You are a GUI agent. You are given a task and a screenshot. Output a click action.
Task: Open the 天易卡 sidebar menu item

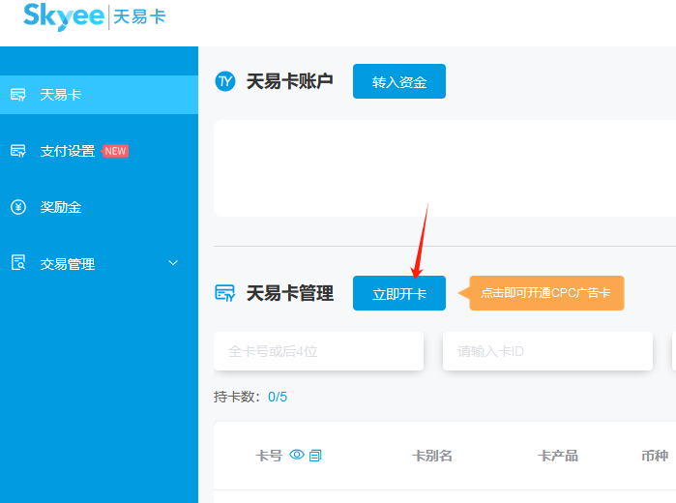tap(99, 95)
